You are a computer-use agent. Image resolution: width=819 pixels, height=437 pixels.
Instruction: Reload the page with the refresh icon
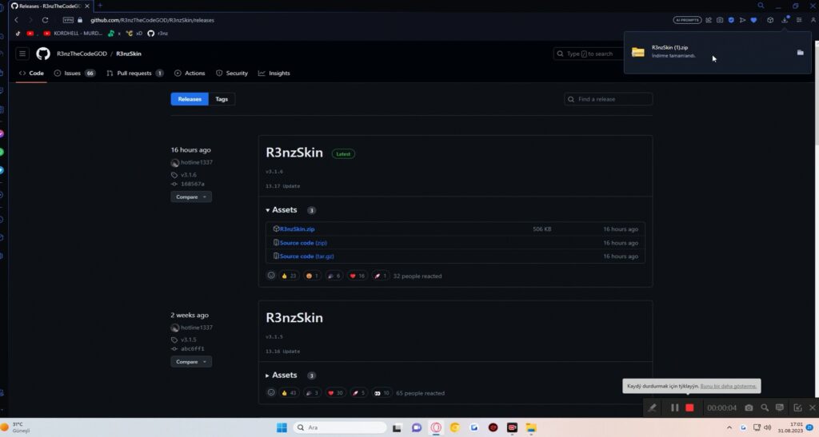point(45,20)
